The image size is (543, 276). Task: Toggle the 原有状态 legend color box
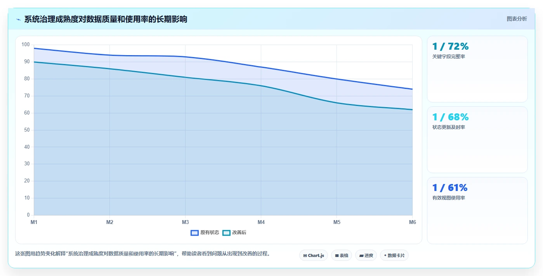[194, 233]
